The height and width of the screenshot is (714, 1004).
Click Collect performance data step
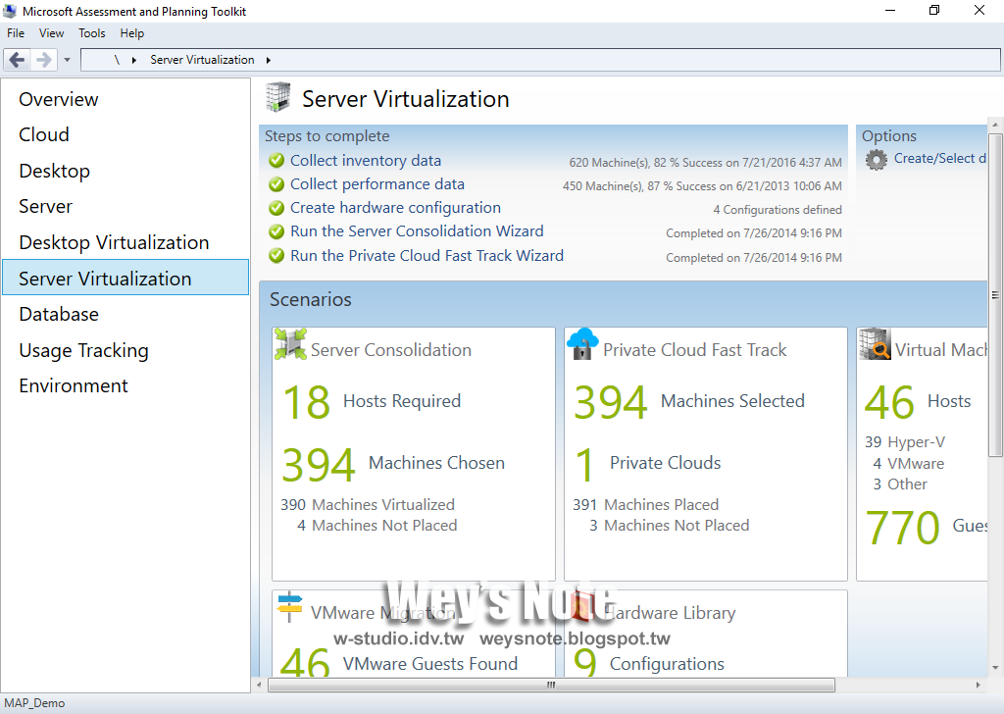tap(376, 183)
